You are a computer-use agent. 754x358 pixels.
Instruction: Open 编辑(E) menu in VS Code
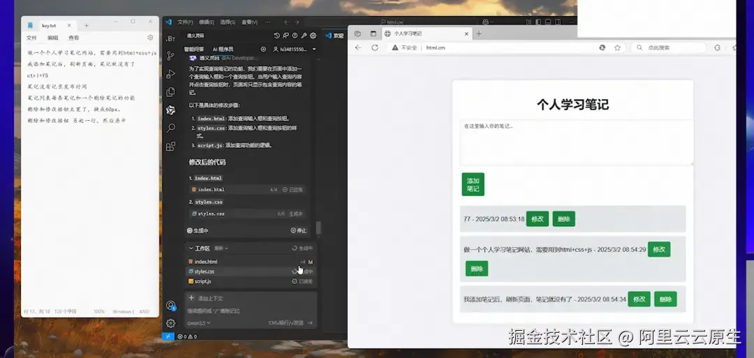(x=206, y=22)
